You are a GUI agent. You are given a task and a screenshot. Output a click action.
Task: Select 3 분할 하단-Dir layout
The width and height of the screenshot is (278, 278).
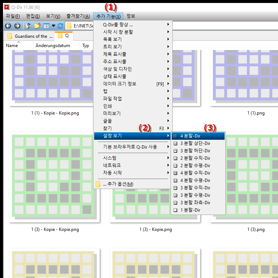198,151
